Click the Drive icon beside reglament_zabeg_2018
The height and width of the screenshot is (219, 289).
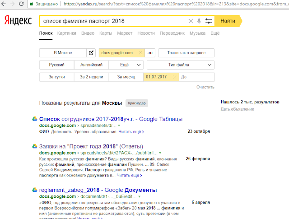(35, 190)
